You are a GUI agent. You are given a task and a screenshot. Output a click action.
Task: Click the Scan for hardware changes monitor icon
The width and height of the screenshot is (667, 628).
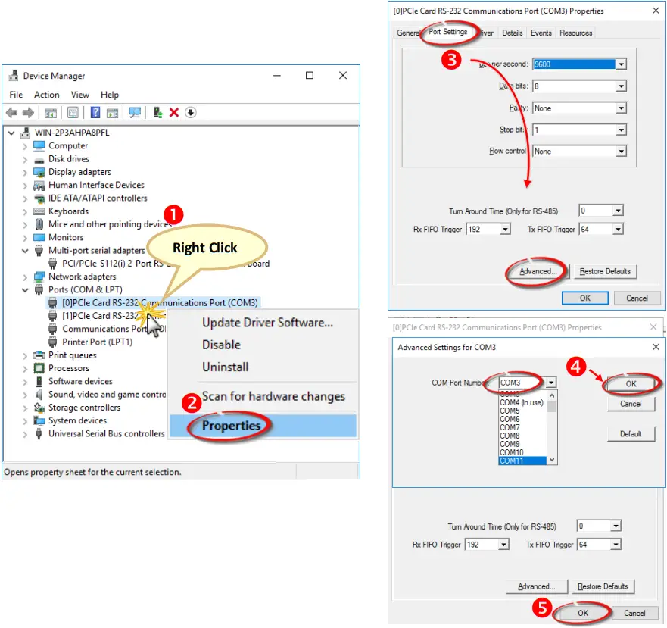(x=135, y=112)
